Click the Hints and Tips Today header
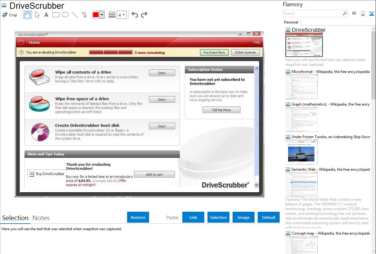The width and height of the screenshot is (376, 254). [x=102, y=154]
